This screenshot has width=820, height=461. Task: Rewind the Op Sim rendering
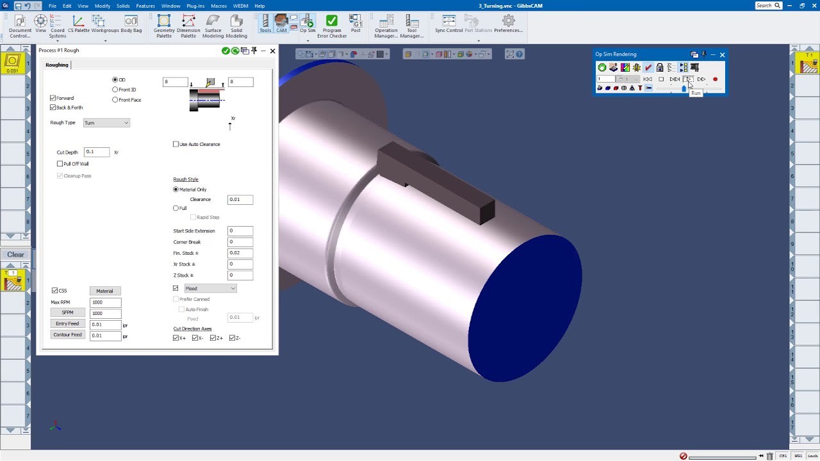[x=648, y=79]
